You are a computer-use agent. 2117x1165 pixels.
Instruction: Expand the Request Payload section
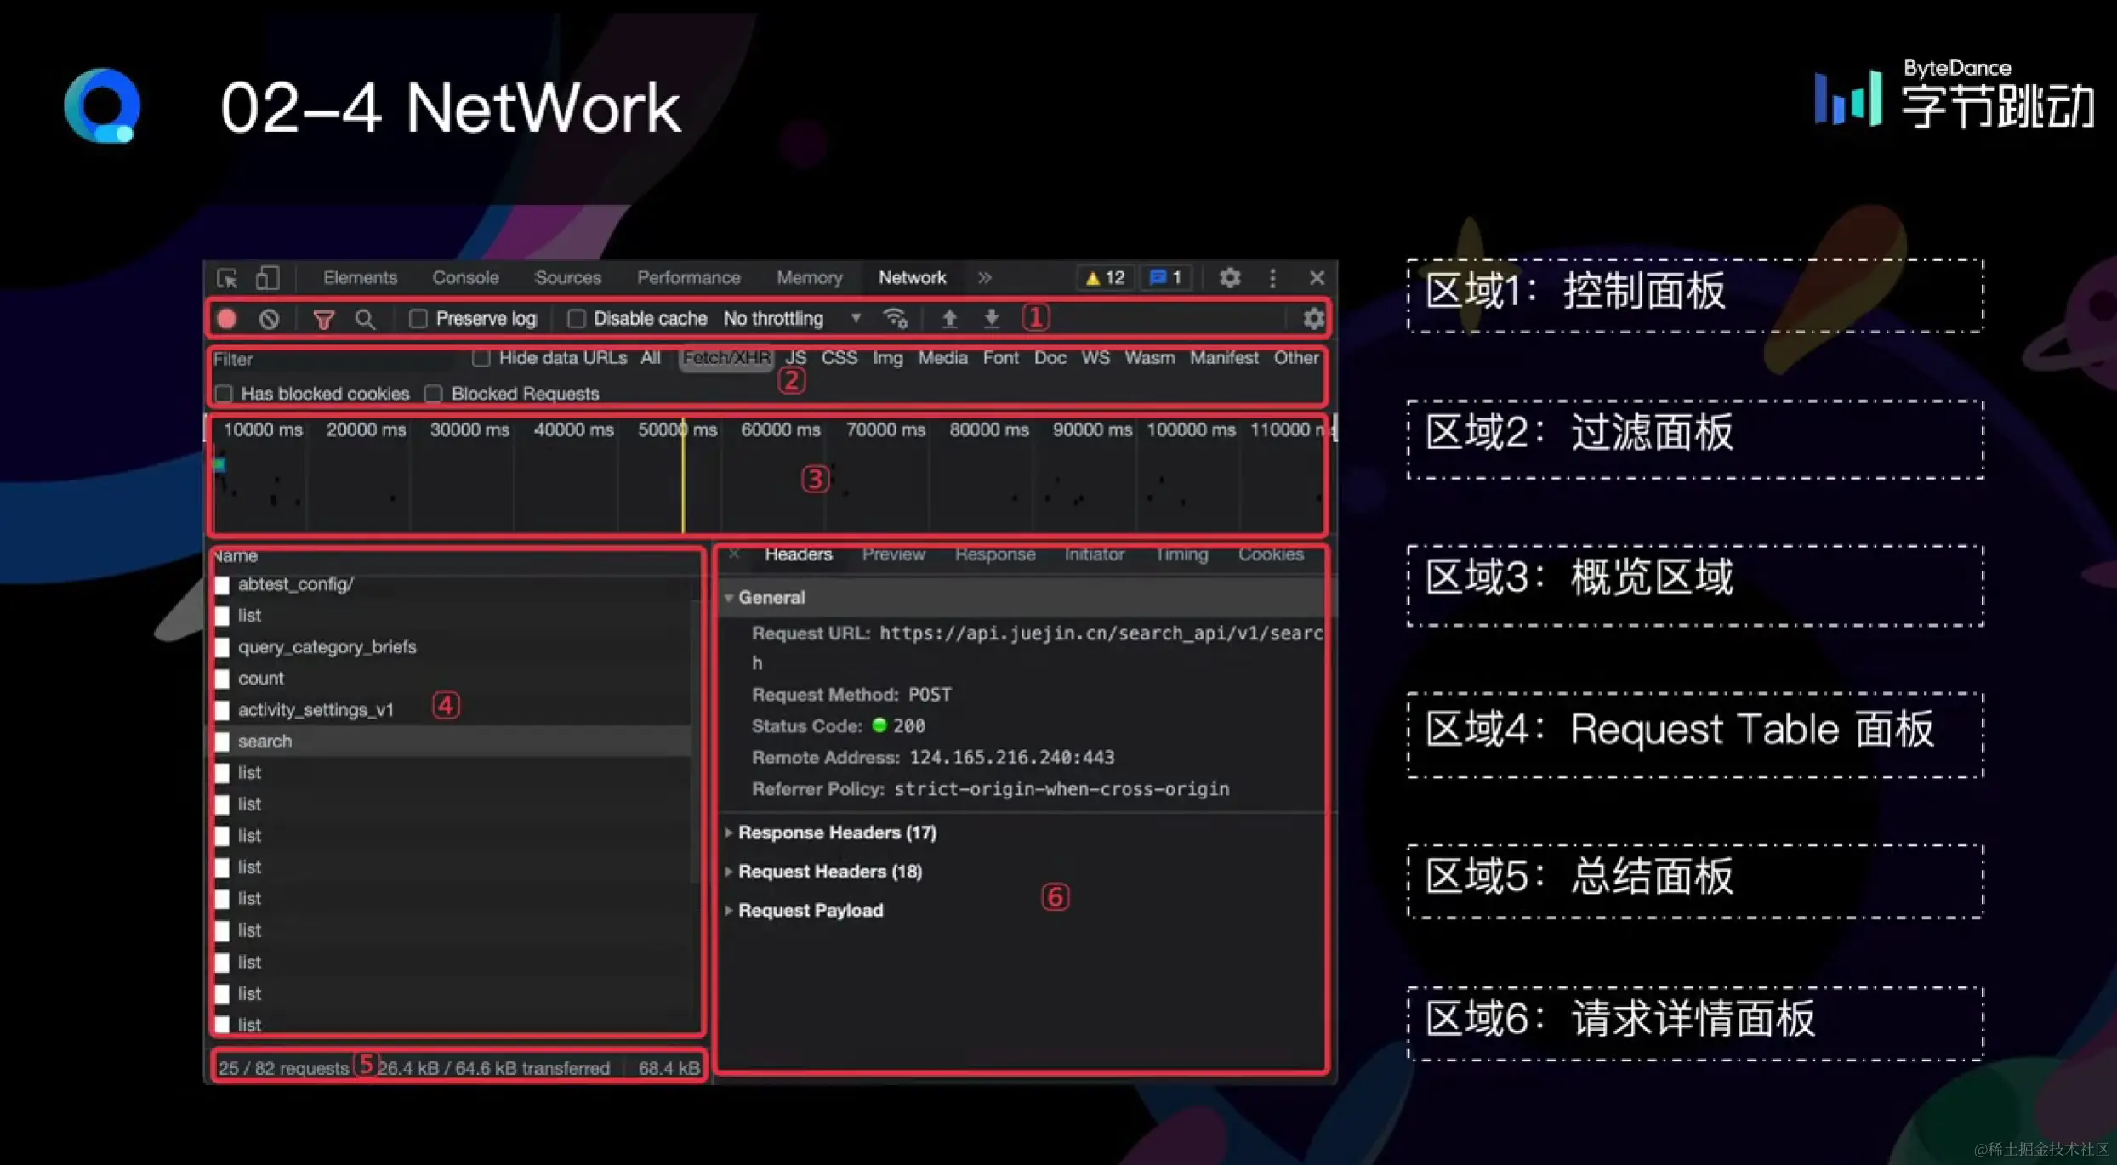[810, 910]
